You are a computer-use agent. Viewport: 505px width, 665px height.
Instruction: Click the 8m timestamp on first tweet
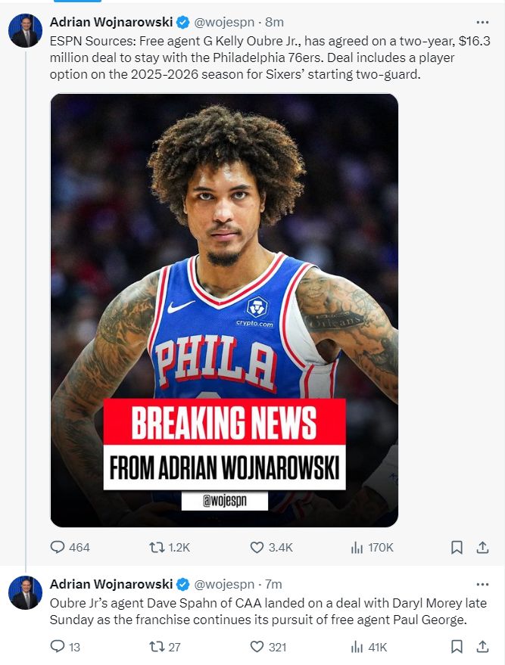pyautogui.click(x=274, y=22)
